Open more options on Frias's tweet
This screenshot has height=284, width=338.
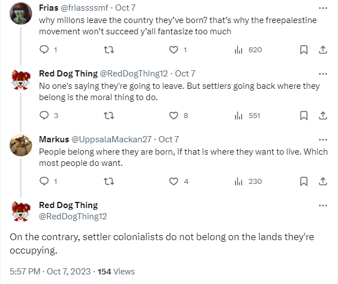pyautogui.click(x=322, y=8)
